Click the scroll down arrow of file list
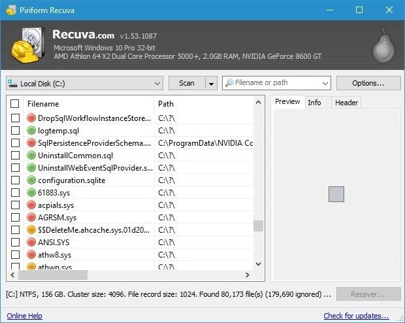 (258, 264)
